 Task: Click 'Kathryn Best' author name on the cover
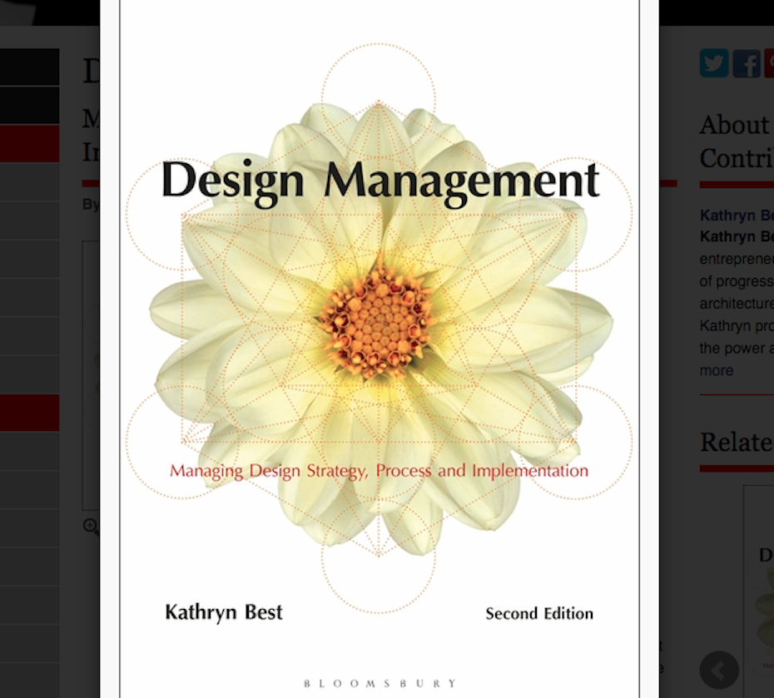223,612
